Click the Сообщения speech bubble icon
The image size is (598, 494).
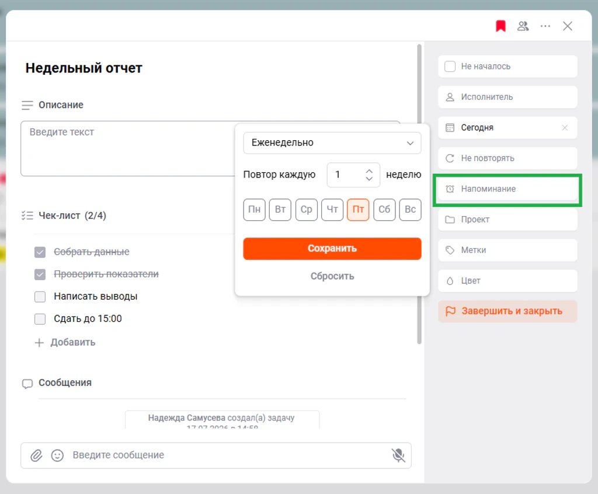pos(27,384)
